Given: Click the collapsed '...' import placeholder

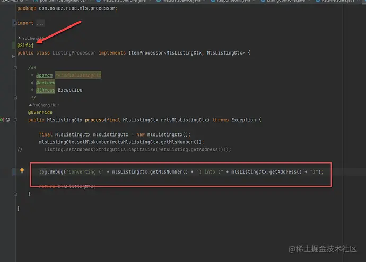Looking at the screenshot, I should click(40, 23).
